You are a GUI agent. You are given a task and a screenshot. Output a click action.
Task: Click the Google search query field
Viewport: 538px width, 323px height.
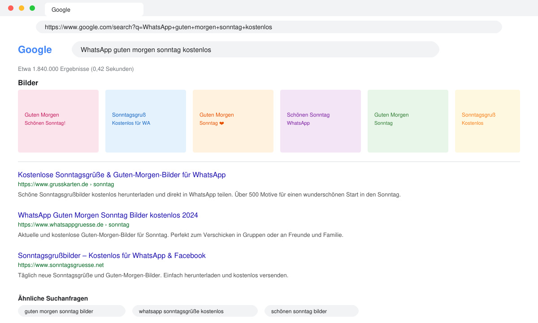click(x=256, y=49)
